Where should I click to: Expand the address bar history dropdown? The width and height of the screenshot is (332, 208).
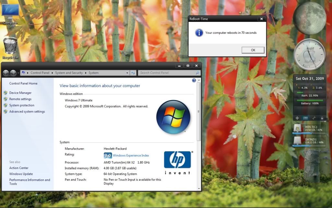pyautogui.click(x=127, y=73)
